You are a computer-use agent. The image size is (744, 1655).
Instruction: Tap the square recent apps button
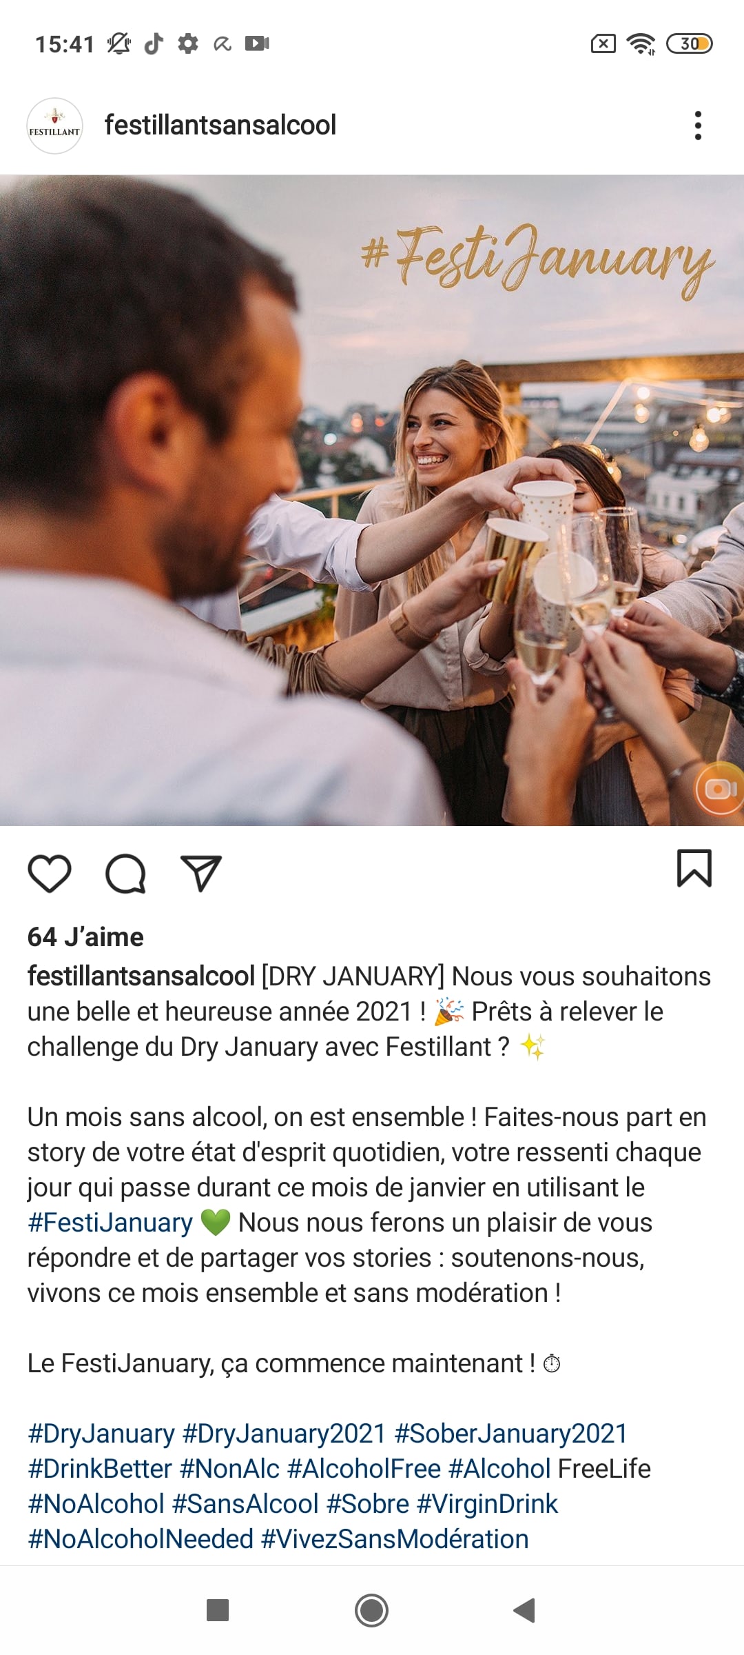[218, 1610]
